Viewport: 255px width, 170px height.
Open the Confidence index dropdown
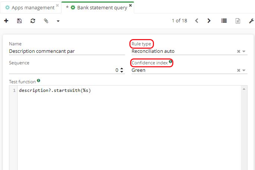pos(244,70)
